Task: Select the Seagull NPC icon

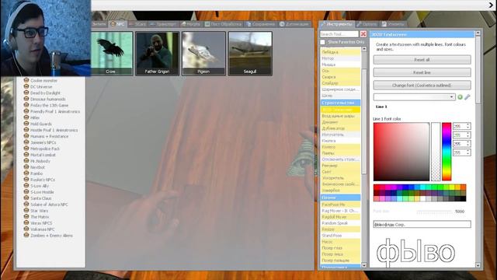Action: [x=250, y=54]
